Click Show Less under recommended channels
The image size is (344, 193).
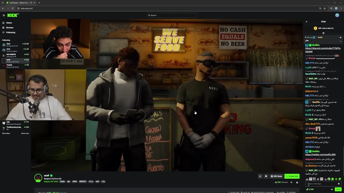[x=25, y=133]
